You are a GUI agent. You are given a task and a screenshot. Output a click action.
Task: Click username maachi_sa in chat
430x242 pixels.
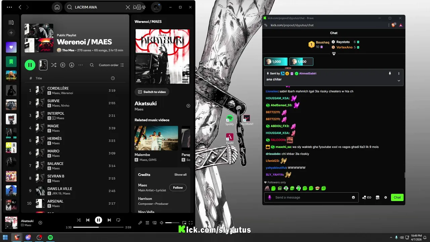tap(284, 147)
